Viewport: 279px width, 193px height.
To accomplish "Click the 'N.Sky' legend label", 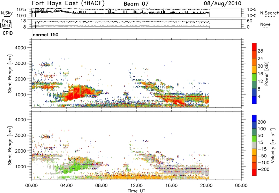I will click(7, 13).
